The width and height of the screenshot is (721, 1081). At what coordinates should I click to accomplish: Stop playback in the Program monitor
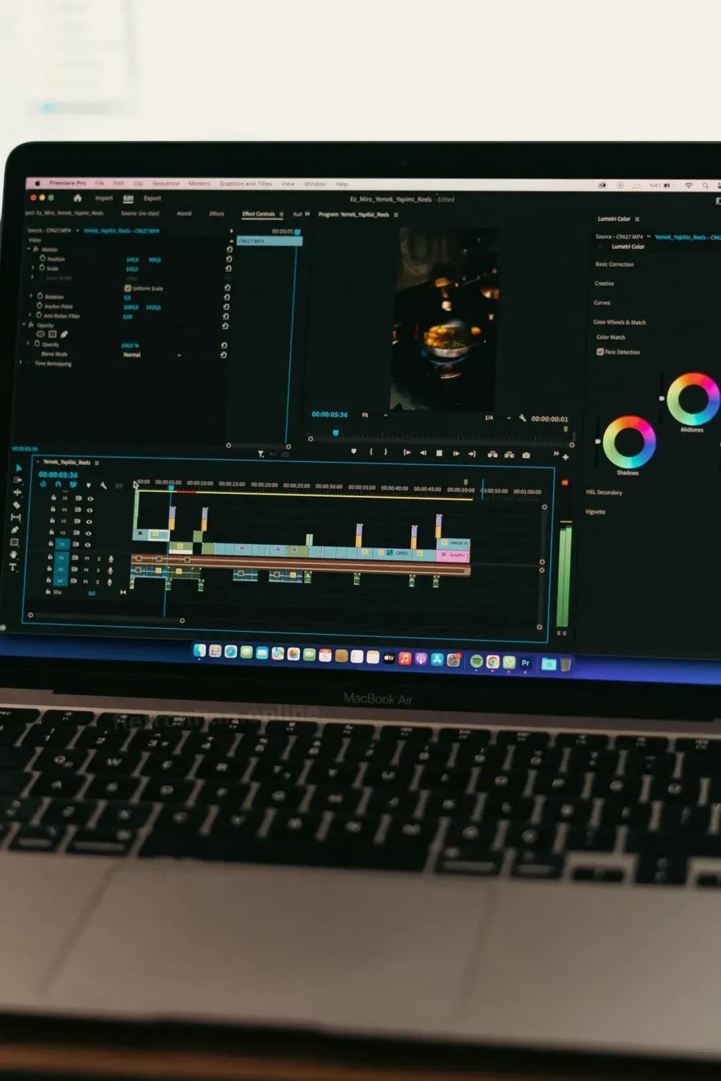(439, 453)
